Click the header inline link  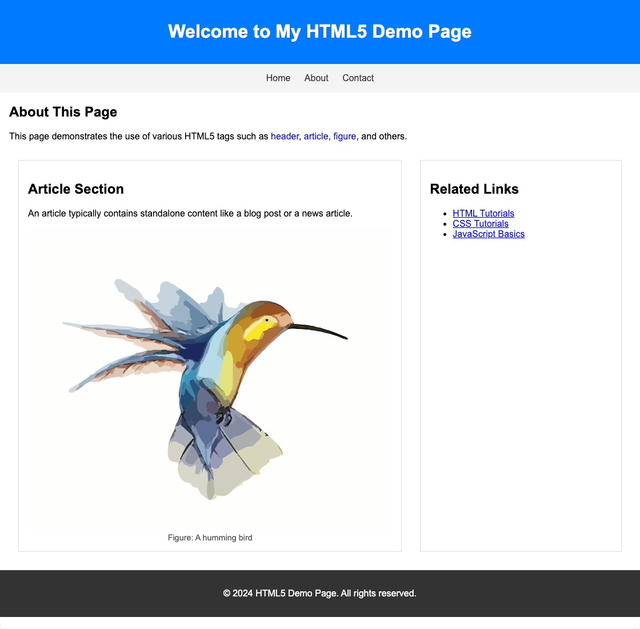click(x=285, y=136)
